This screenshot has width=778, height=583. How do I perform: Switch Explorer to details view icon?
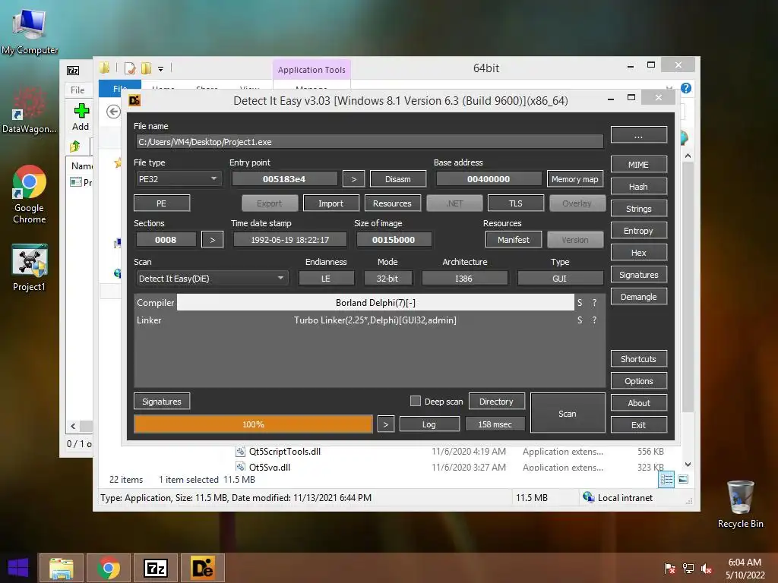[666, 479]
